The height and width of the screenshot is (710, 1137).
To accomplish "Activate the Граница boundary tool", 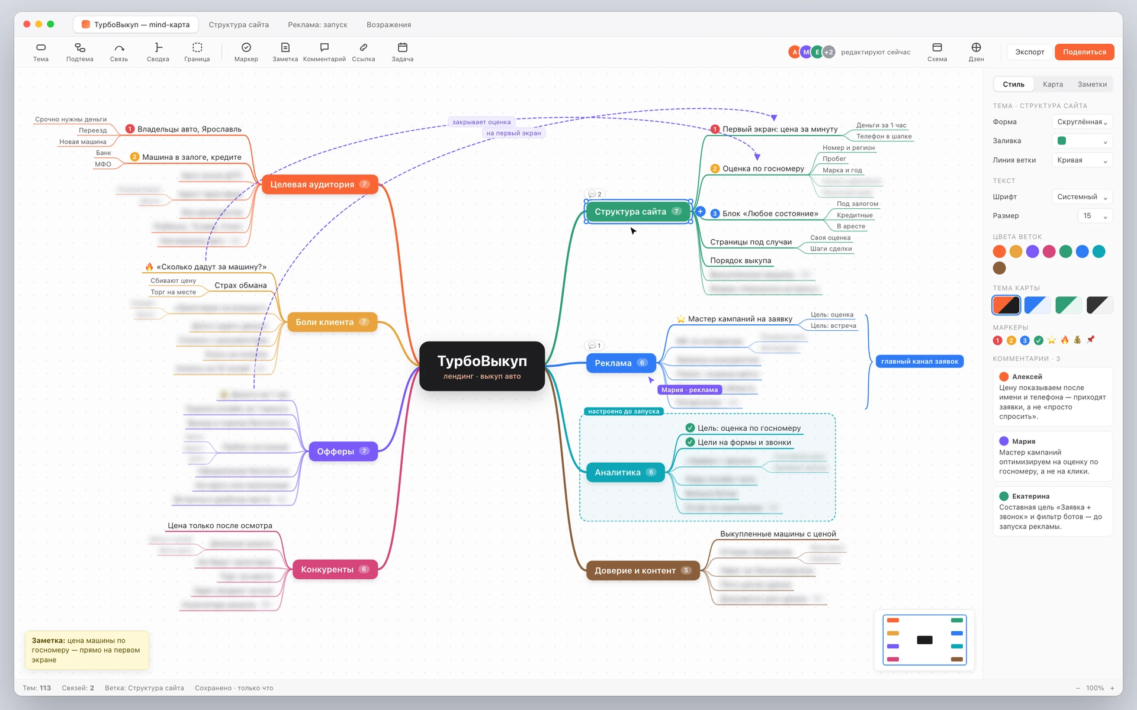I will coord(197,52).
